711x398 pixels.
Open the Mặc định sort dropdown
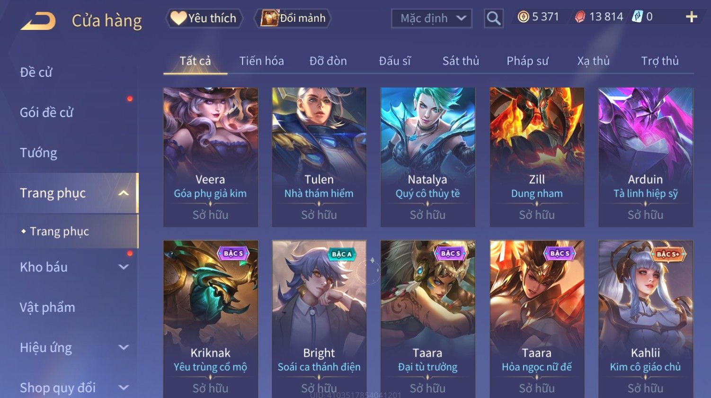tap(432, 18)
